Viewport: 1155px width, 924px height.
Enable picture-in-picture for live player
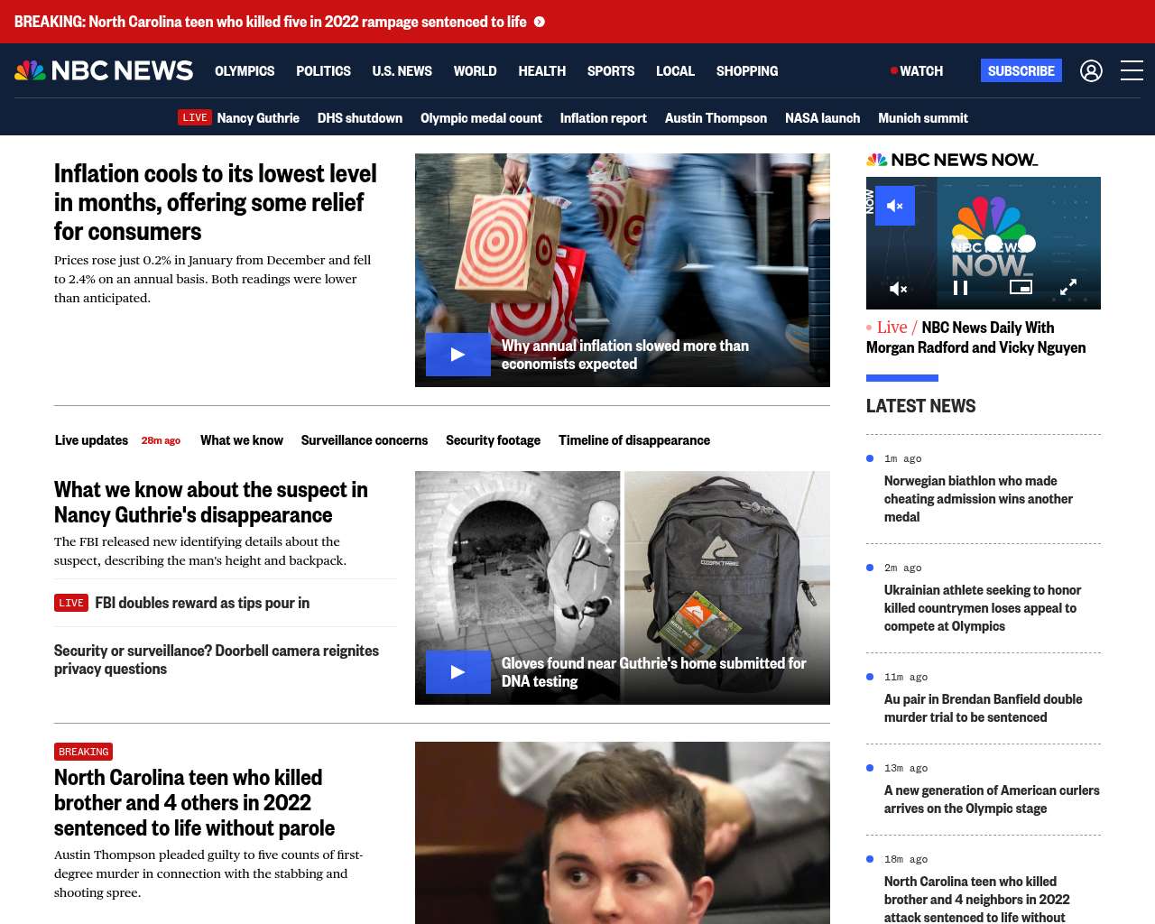pyautogui.click(x=1021, y=287)
